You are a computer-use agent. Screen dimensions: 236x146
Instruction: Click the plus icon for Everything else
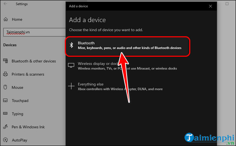(x=71, y=86)
